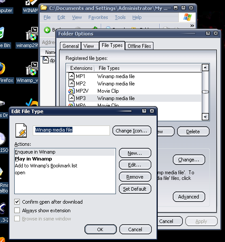Click the Winamp media file icon in Edit File Type
Viewport: 225px width, 242px height.
click(x=21, y=130)
